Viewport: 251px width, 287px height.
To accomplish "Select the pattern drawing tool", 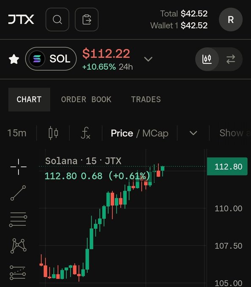I will [18, 246].
